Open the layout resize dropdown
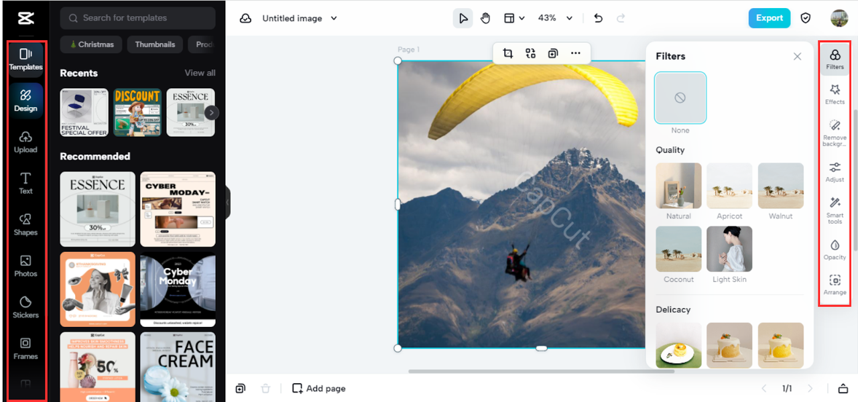The width and height of the screenshot is (858, 402). point(514,18)
